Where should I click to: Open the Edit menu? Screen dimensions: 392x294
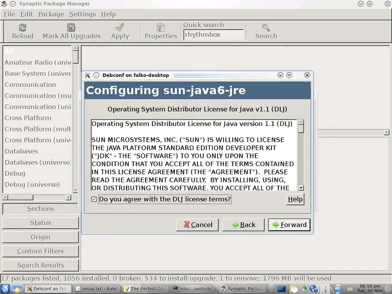pyautogui.click(x=26, y=14)
